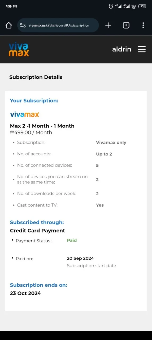
Task: Tap the alarm icon in status bar
Action: tap(111, 6)
